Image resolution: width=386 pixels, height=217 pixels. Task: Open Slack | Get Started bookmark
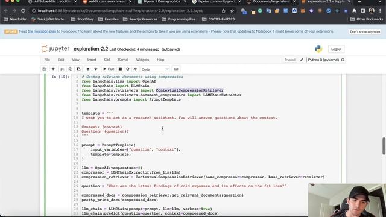[x=49, y=19]
